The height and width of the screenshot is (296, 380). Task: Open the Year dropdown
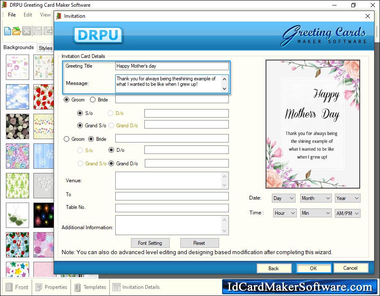(x=347, y=198)
